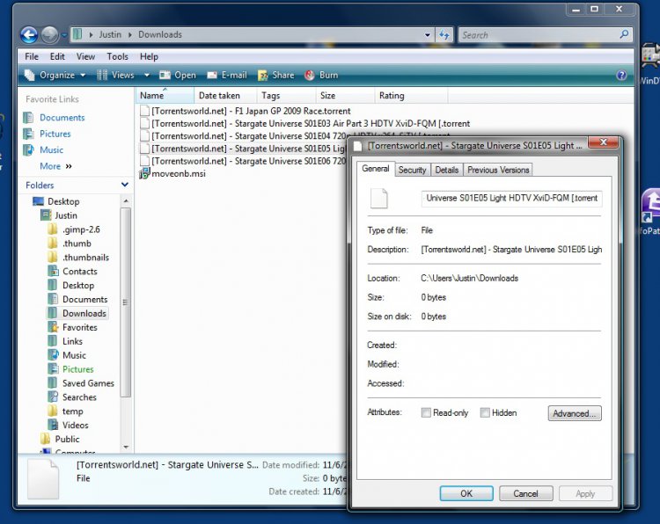Open Pictures favorite link

pos(55,134)
